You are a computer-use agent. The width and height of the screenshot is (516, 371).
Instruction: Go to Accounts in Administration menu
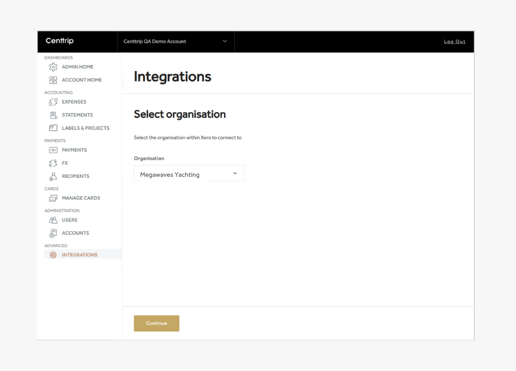click(x=75, y=233)
